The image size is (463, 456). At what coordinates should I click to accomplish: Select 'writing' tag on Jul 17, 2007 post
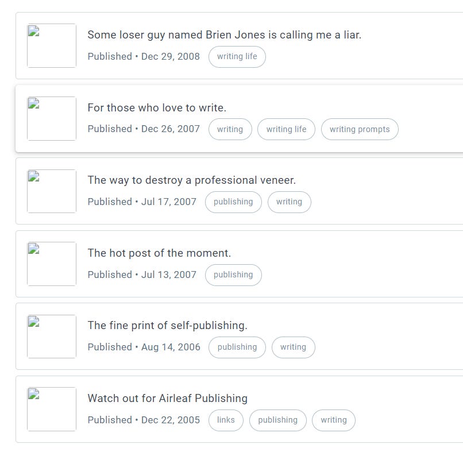[x=289, y=202]
